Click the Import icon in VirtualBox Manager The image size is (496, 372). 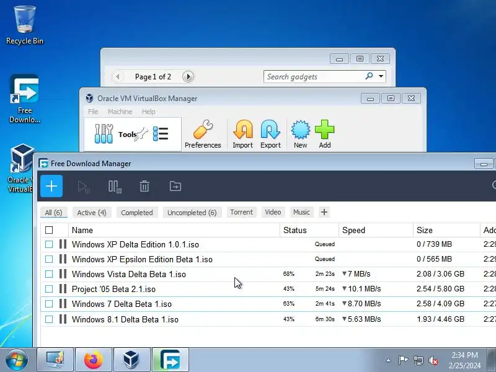pyautogui.click(x=242, y=134)
